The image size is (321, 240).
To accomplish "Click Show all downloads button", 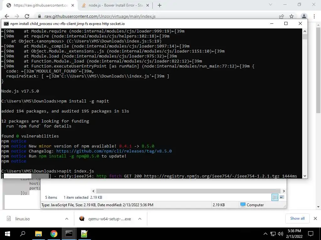I will point(297,218).
